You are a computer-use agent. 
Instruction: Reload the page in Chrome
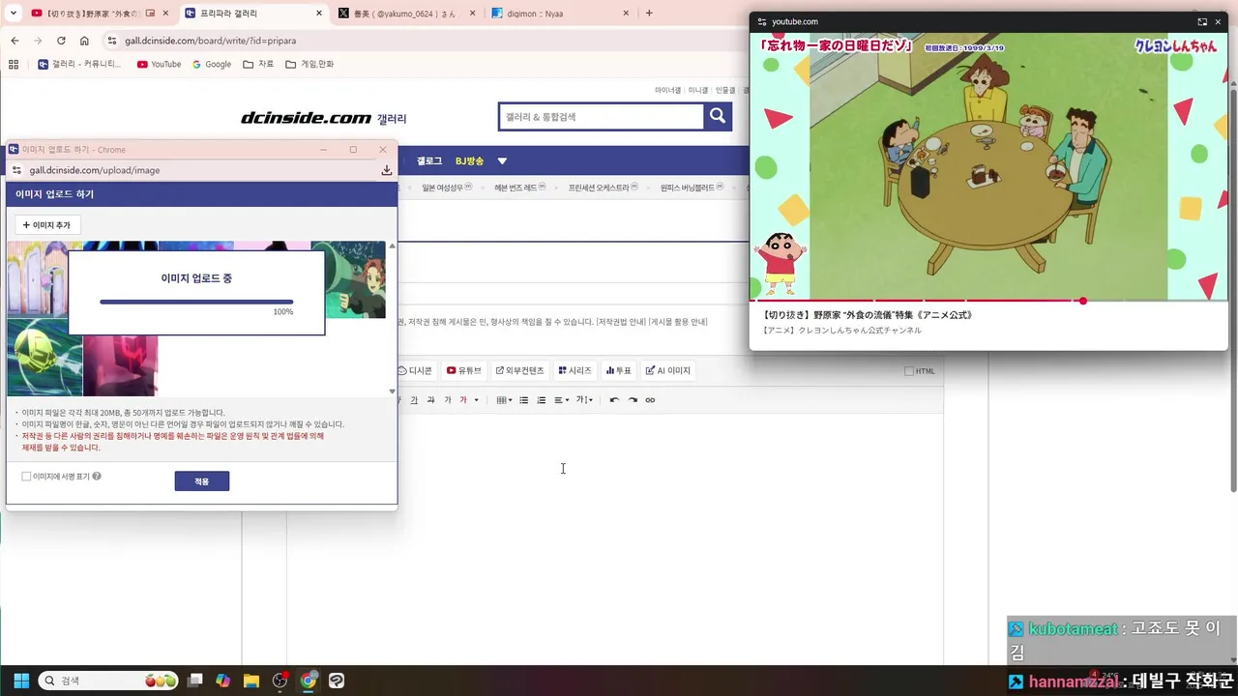click(61, 41)
